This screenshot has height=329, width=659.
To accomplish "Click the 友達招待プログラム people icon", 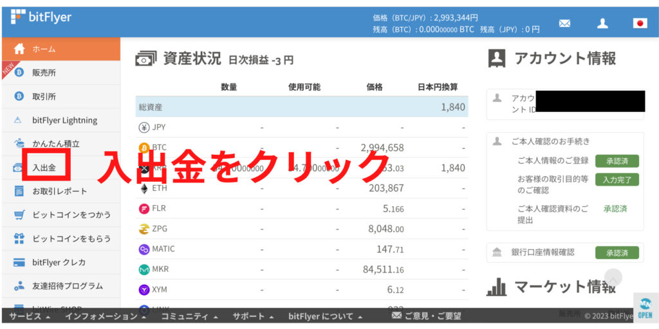I will tap(19, 286).
